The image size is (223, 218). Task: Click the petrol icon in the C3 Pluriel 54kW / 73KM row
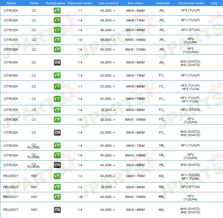pyautogui.click(x=57, y=146)
